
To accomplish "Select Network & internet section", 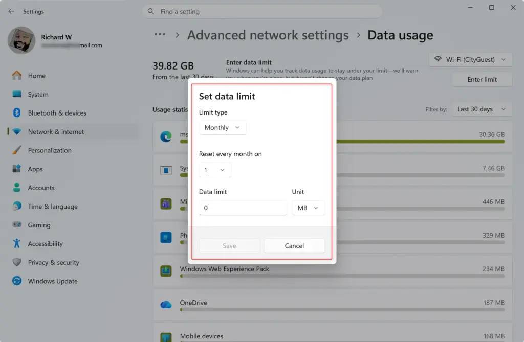I will 73,131.
